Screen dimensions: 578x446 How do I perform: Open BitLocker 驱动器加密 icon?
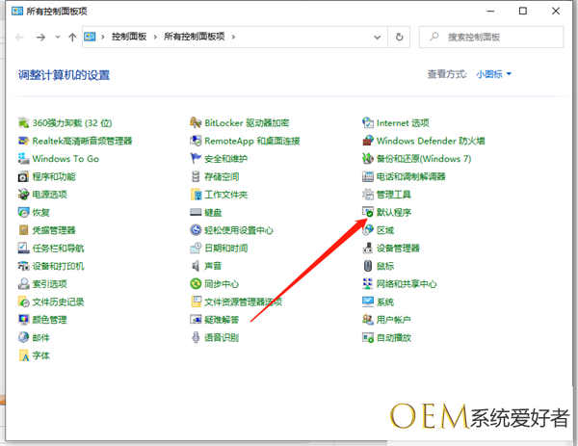point(196,122)
